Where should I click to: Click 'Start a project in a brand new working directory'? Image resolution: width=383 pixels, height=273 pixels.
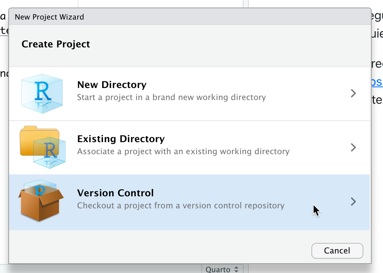point(172,97)
